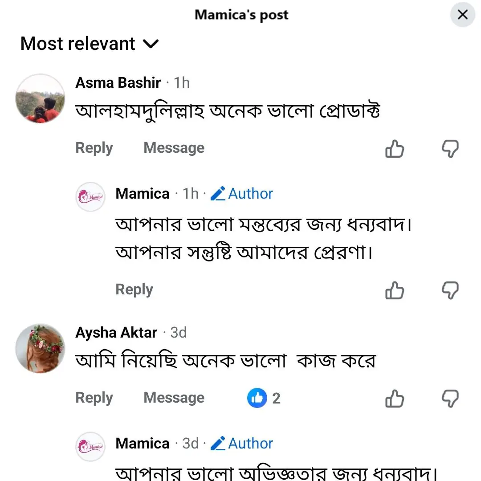This screenshot has width=481, height=481.
Task: Click Mamica's name in the 3d reply
Action: 143,444
